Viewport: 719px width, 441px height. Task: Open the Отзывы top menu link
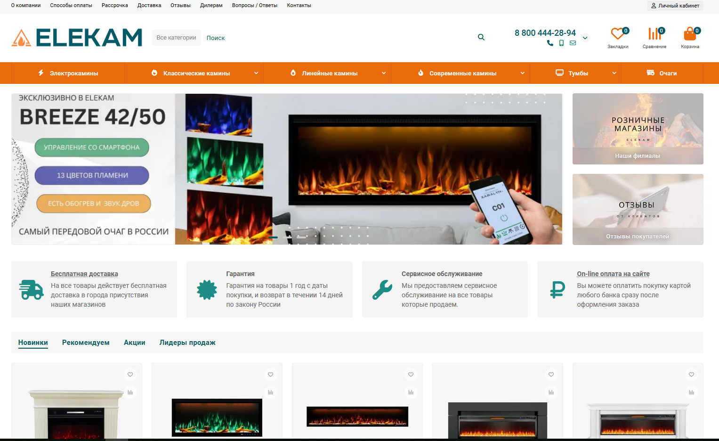180,6
